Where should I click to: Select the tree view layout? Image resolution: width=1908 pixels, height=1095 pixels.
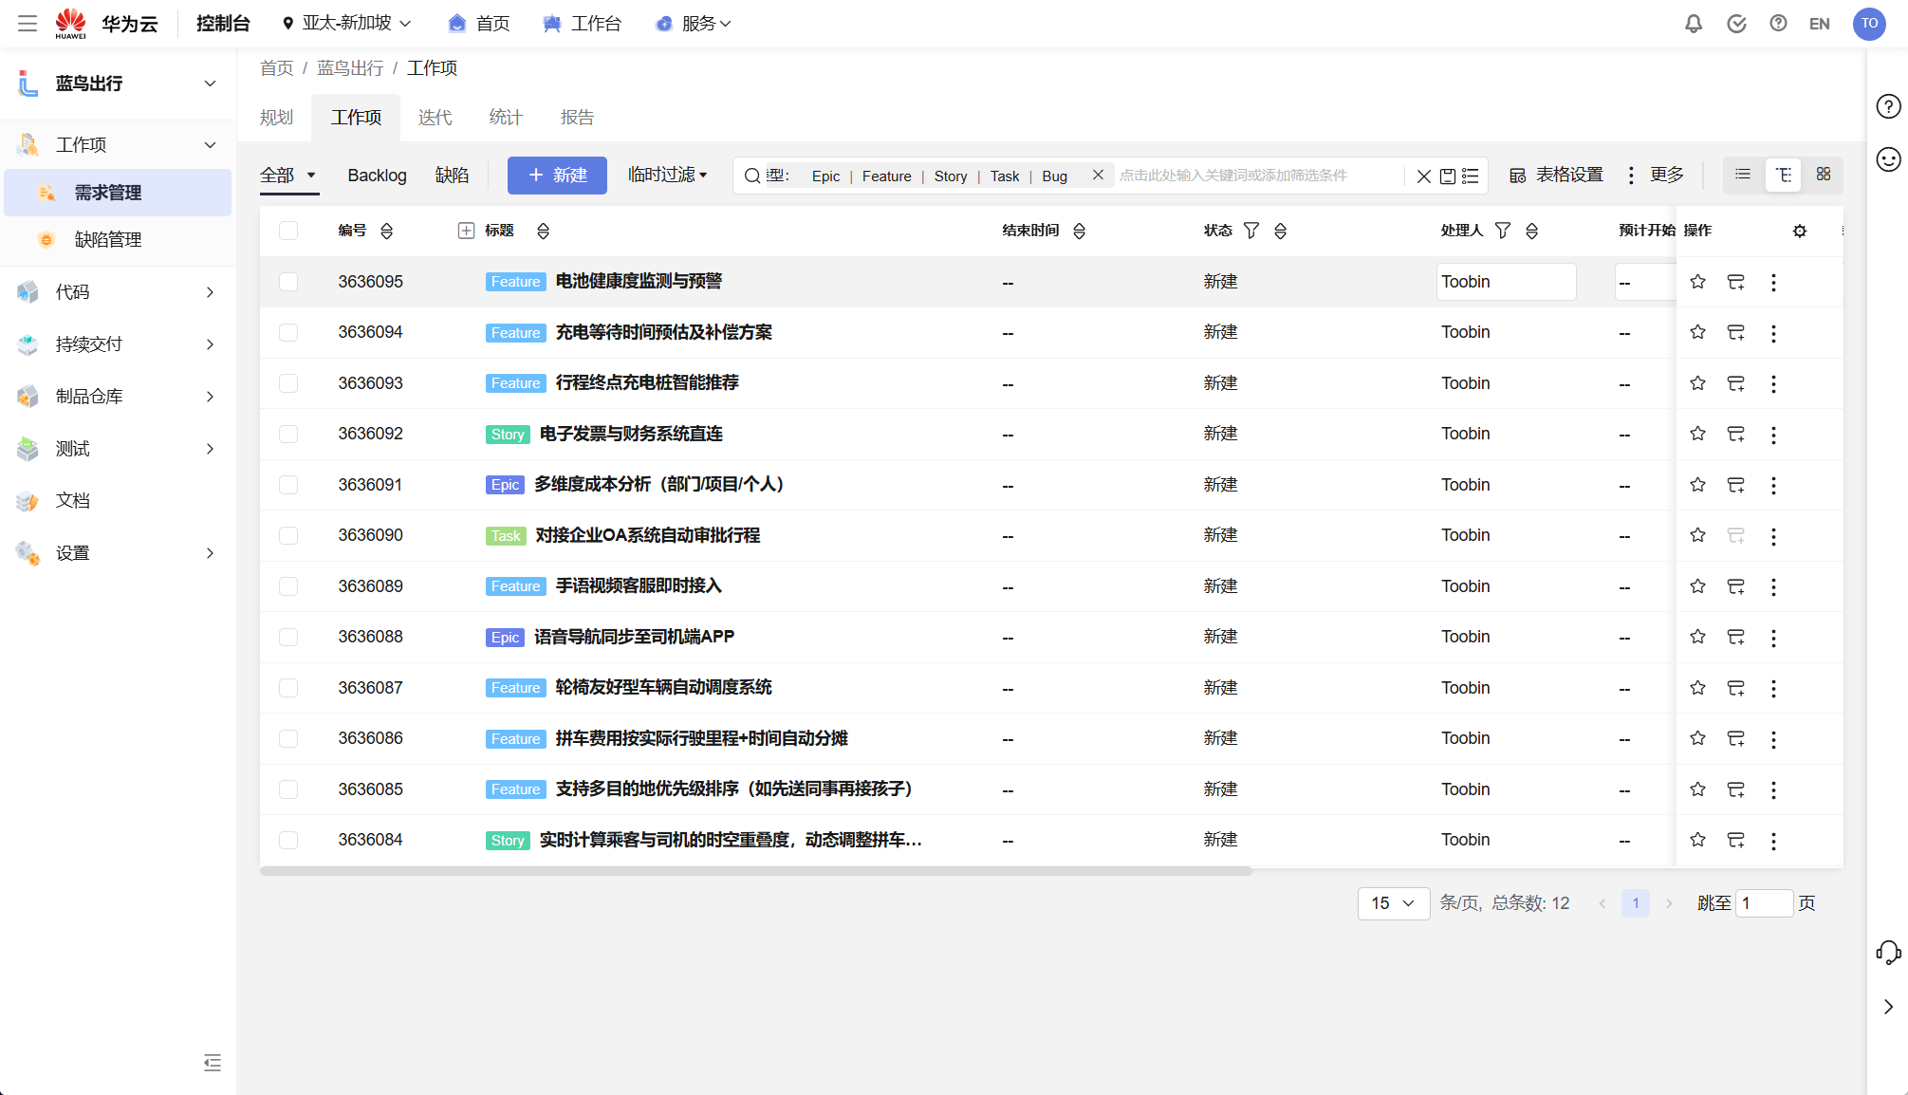pyautogui.click(x=1783, y=175)
